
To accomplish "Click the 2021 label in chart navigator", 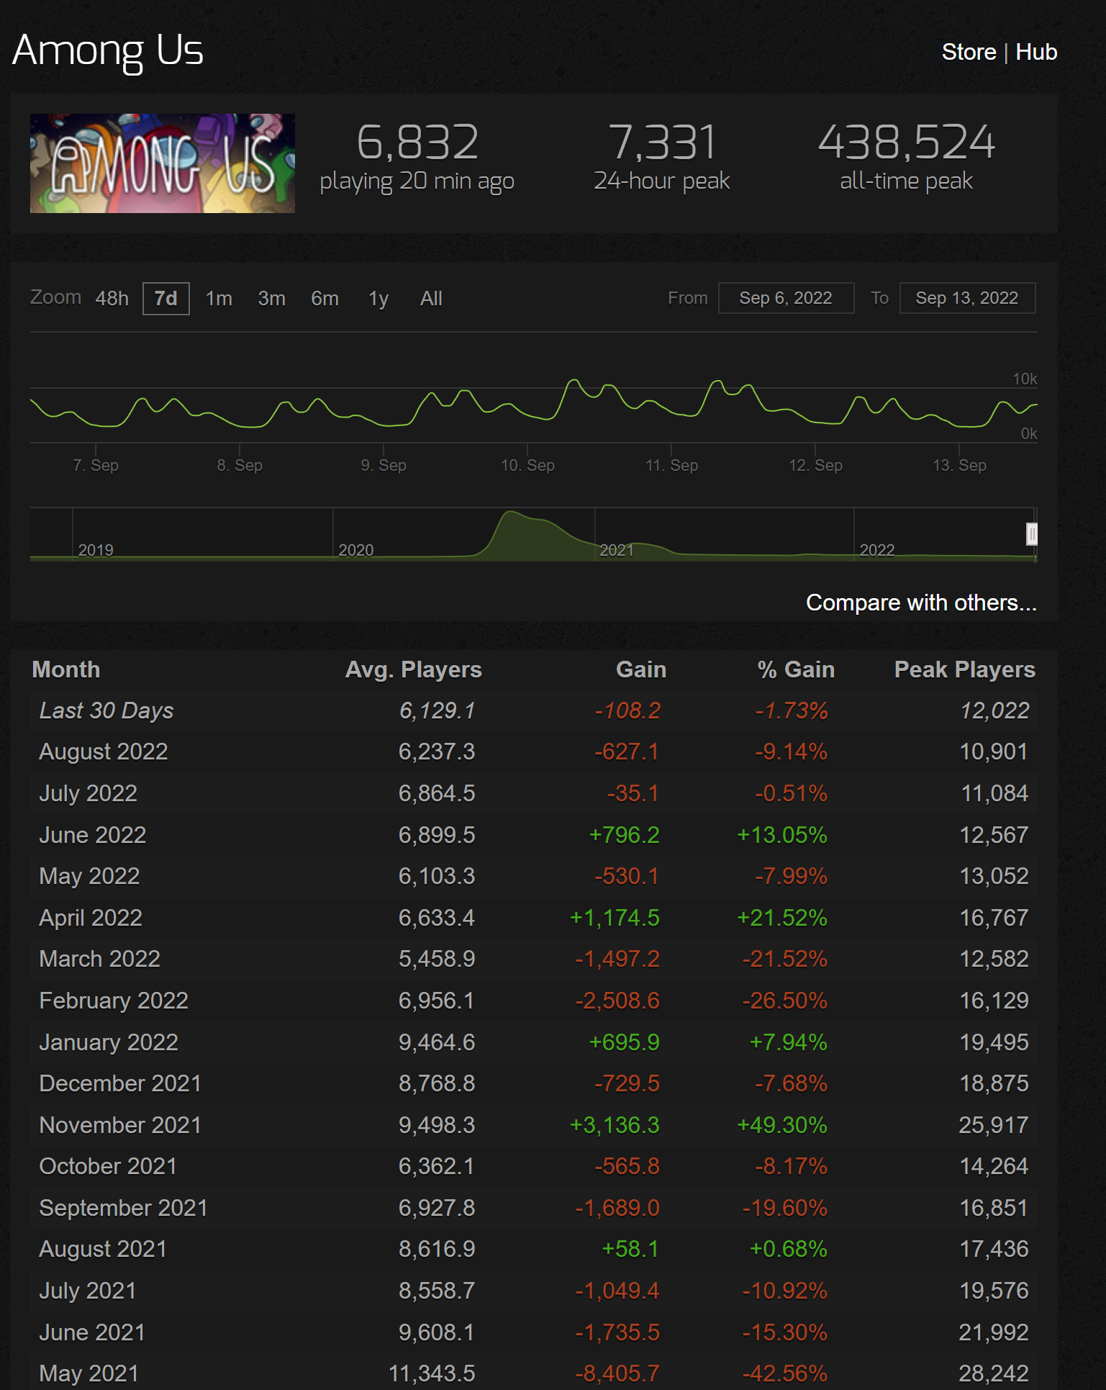I will coord(617,550).
